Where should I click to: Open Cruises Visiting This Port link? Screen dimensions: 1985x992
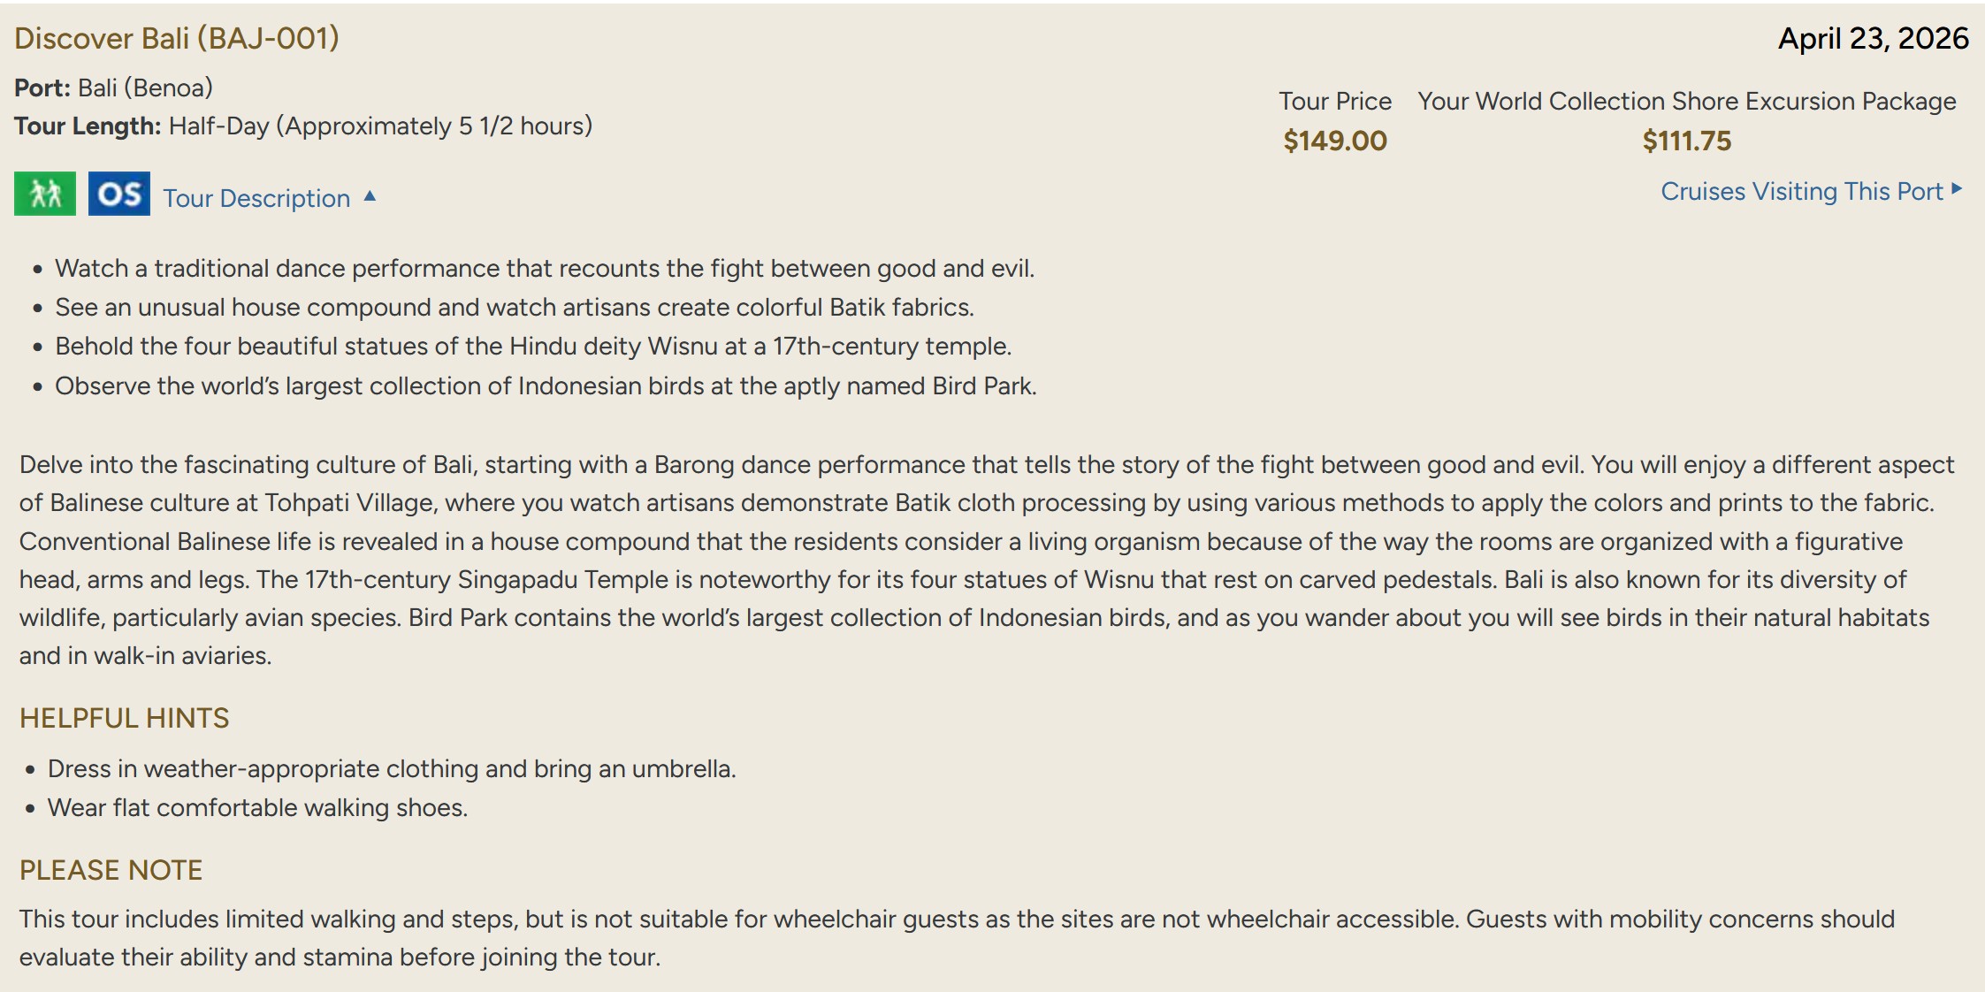pyautogui.click(x=1801, y=192)
